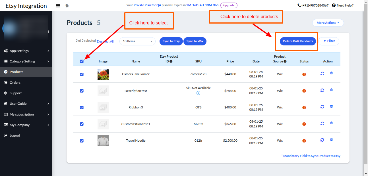368x176 pixels.
Task: Uncheck the Description test row checkbox
Action: (82, 91)
